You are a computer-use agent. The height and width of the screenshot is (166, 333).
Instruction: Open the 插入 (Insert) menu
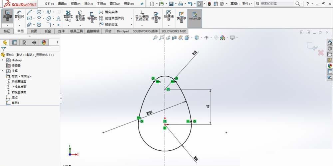point(89,4)
